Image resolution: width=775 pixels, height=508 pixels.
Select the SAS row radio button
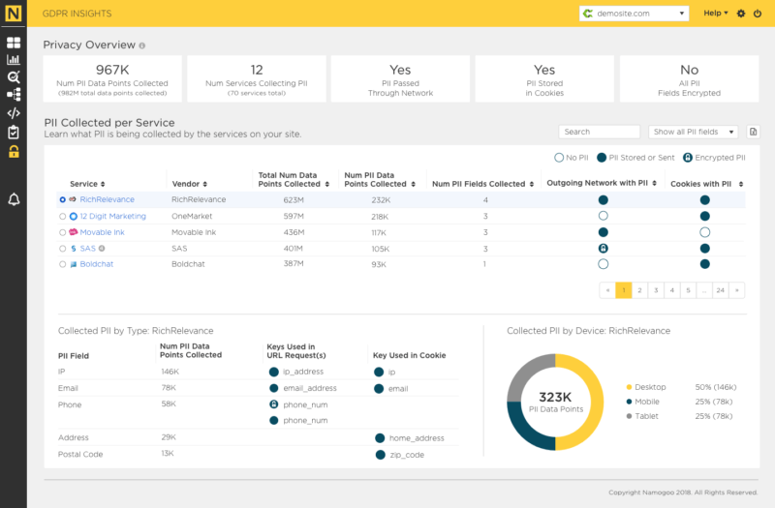click(x=62, y=249)
